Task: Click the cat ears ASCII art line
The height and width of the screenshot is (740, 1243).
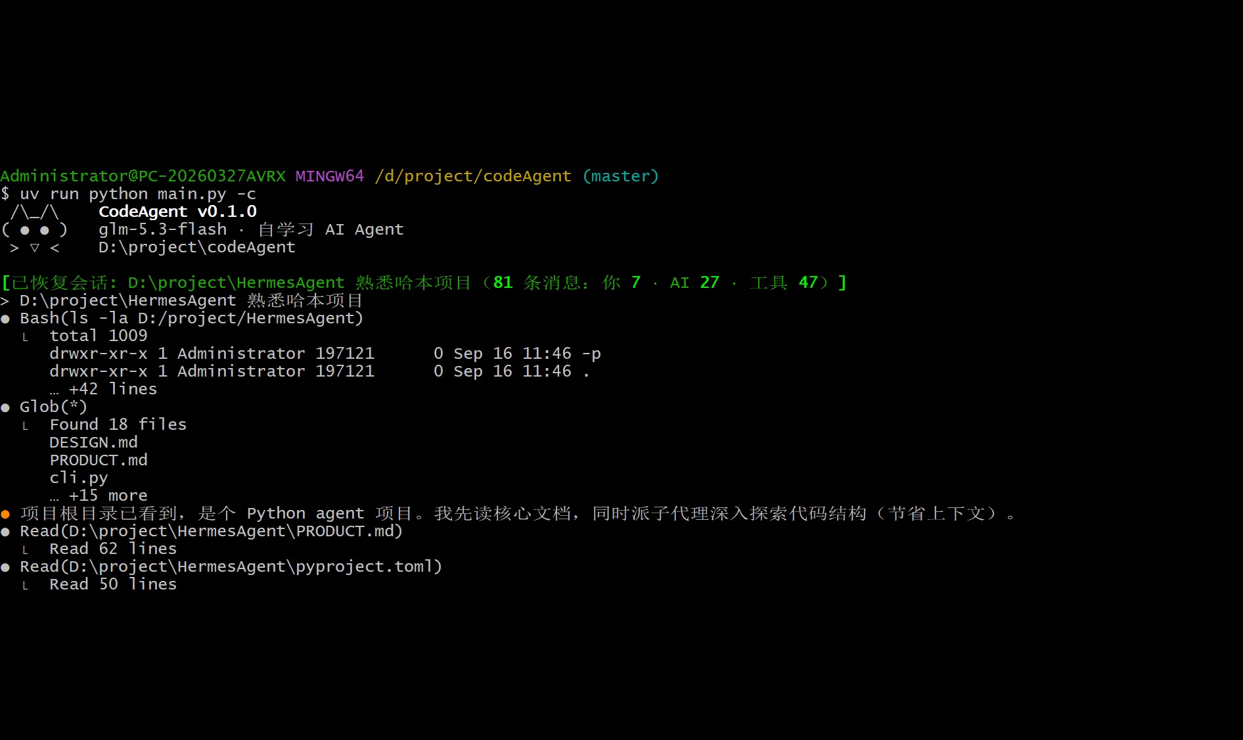Action: point(34,212)
